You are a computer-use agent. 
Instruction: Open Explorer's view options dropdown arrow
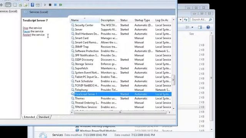pyautogui.click(x=192, y=27)
